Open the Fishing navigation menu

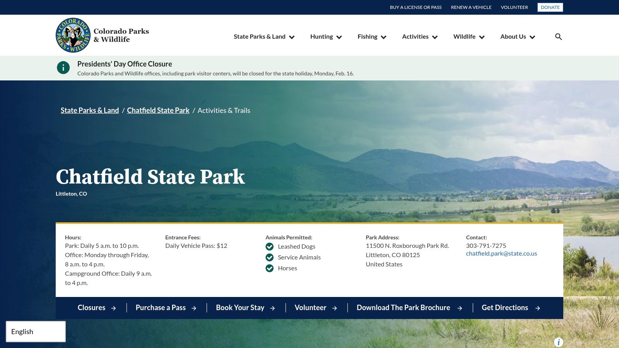click(x=371, y=37)
